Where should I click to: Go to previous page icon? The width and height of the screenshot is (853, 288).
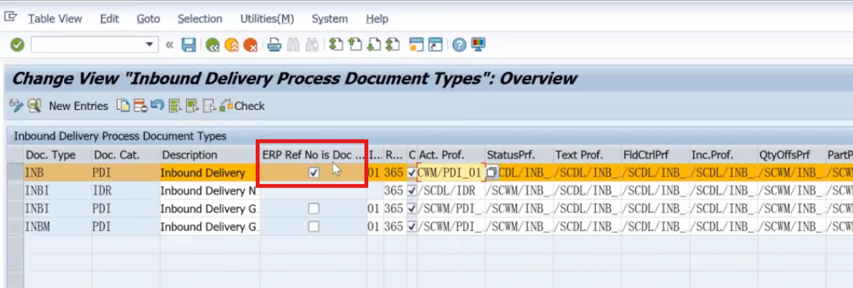click(355, 45)
